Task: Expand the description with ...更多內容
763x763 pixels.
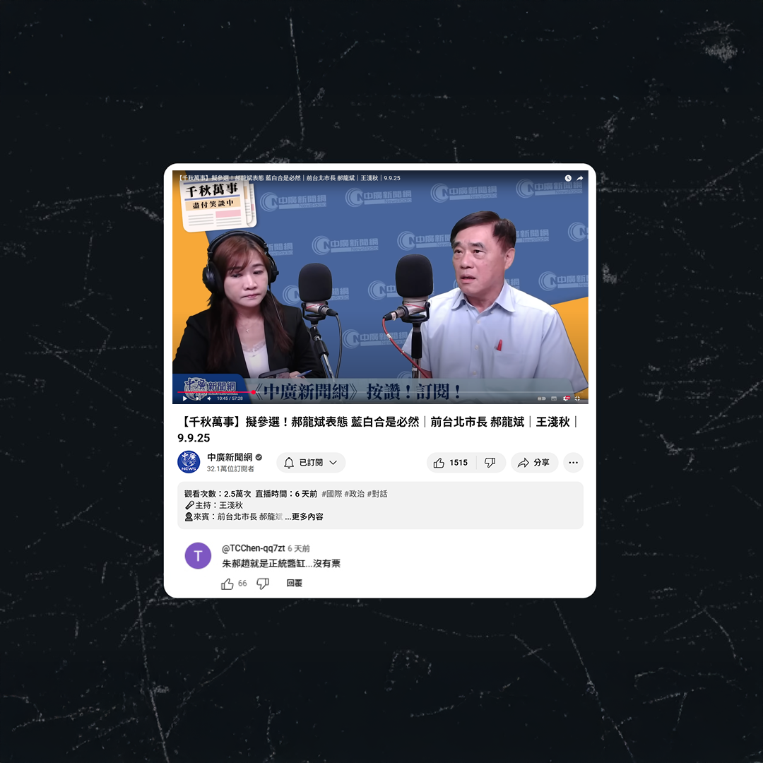Action: tap(304, 516)
